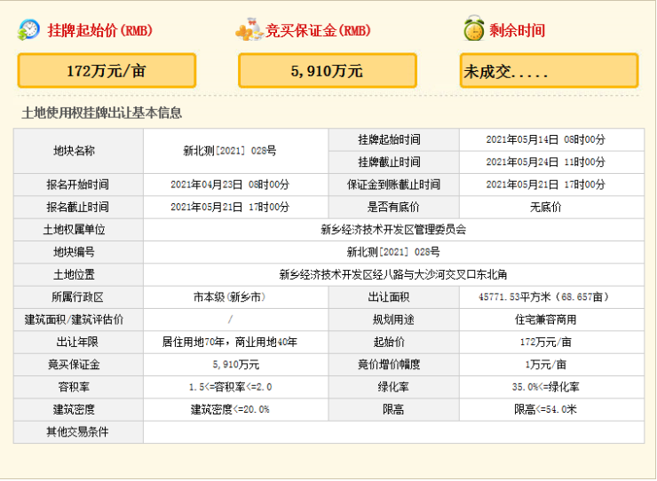Click the 新北测[2021] 028号 value beside 地块编号

pyautogui.click(x=394, y=252)
